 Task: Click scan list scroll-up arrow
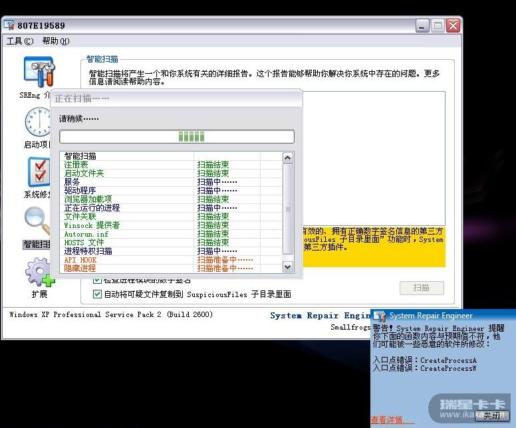tap(288, 158)
